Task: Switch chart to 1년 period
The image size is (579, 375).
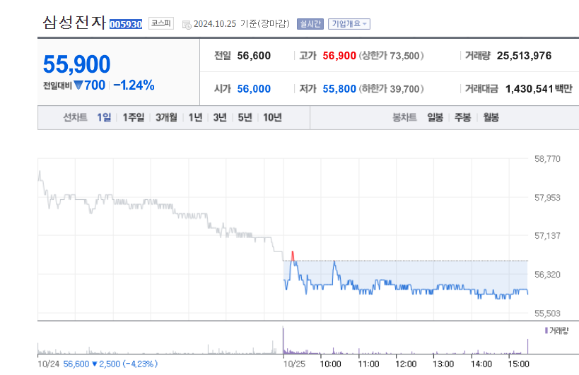Action: tap(195, 118)
